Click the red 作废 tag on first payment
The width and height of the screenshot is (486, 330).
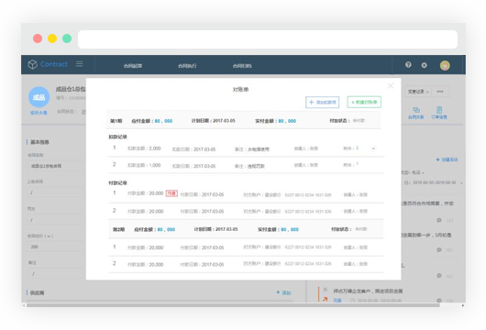(x=171, y=193)
